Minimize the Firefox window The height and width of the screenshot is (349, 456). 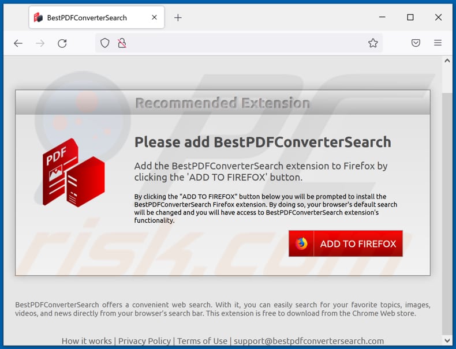[x=382, y=17]
